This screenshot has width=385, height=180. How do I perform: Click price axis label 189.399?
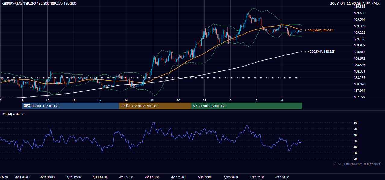pyautogui.click(x=359, y=26)
